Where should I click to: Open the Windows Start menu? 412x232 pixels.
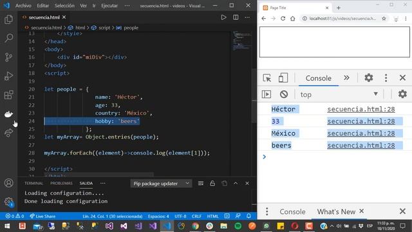[x=7, y=226]
